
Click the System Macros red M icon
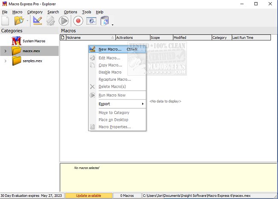tap(16, 41)
